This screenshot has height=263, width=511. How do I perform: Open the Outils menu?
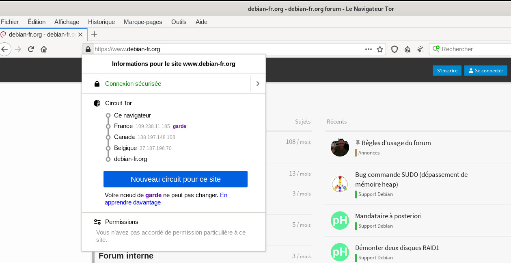click(x=179, y=22)
